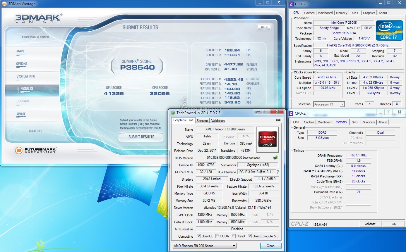The height and width of the screenshot is (252, 406).
Task: Toggle the CUDA checkbox
Action: [217, 236]
